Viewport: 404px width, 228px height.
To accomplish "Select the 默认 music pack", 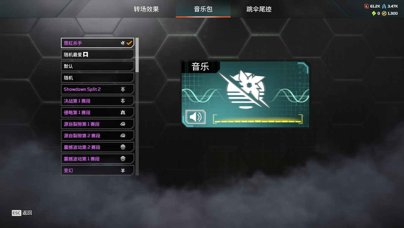I will click(98, 66).
